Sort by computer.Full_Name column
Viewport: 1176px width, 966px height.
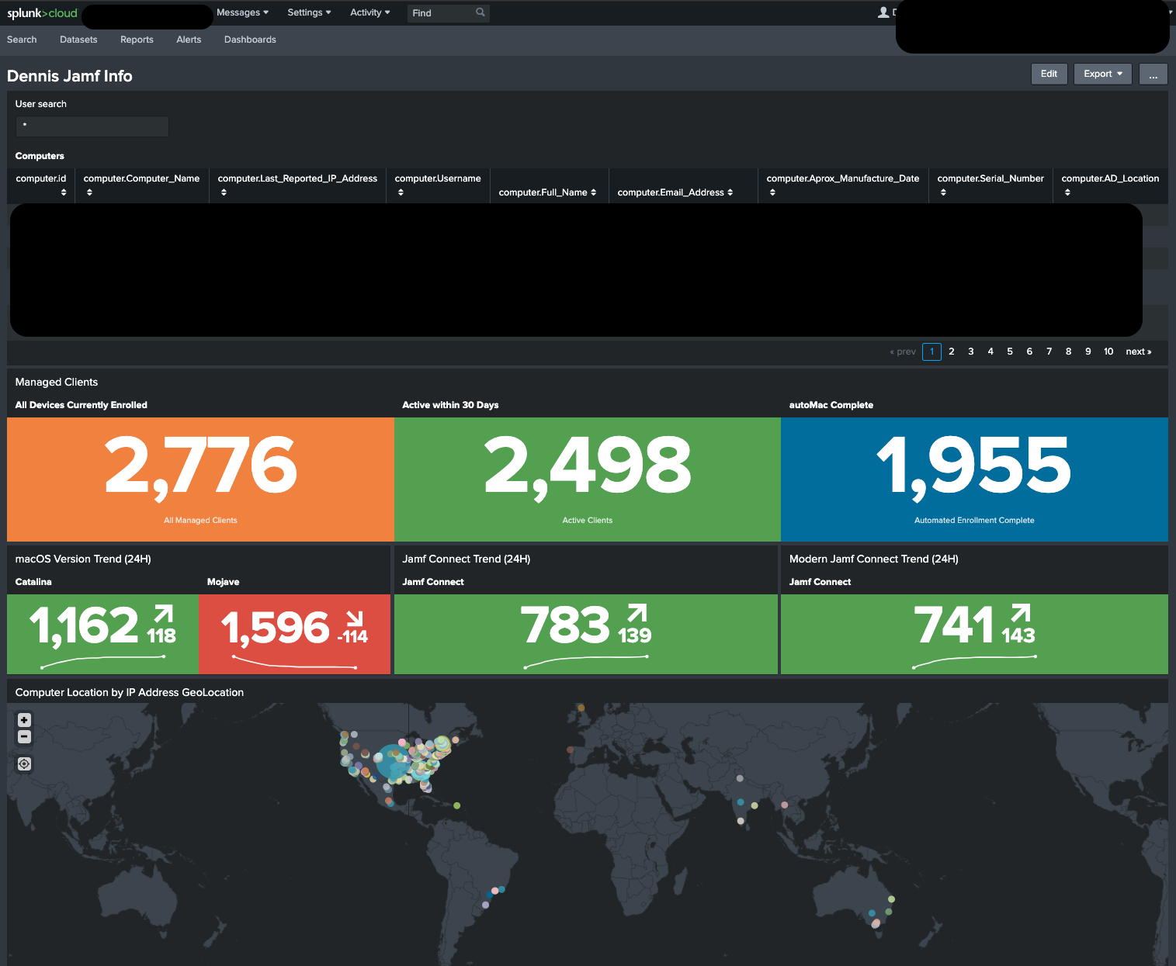(547, 192)
